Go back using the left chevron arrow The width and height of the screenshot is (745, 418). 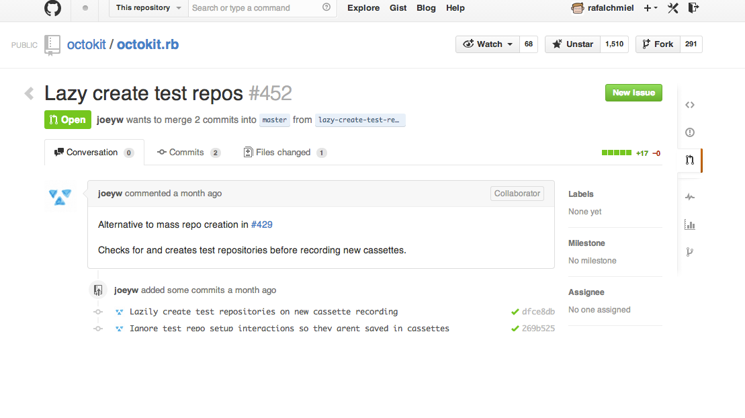[29, 93]
